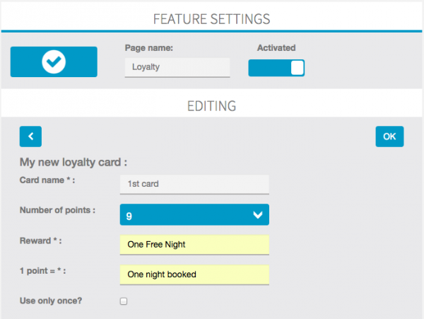Click the "Page name:" label
The height and width of the screenshot is (319, 424).
click(149, 48)
